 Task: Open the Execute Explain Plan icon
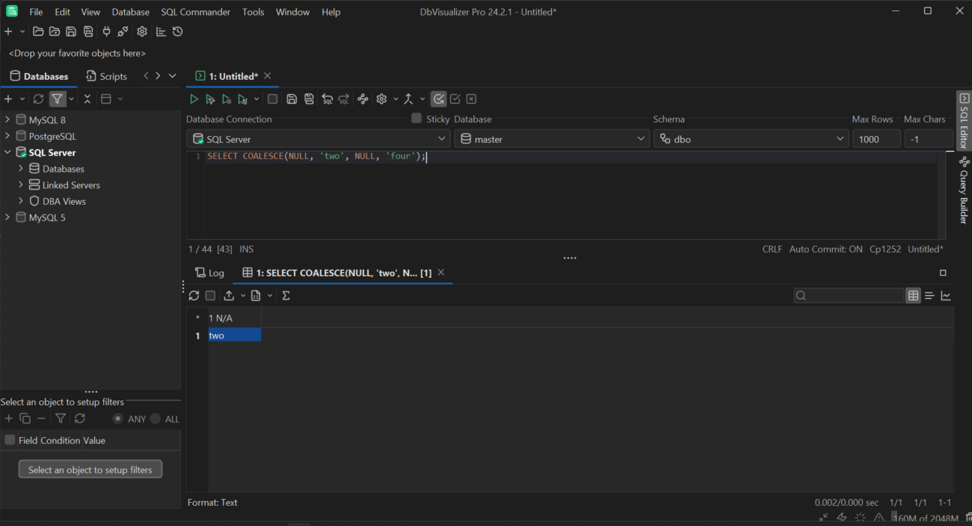[x=243, y=99]
